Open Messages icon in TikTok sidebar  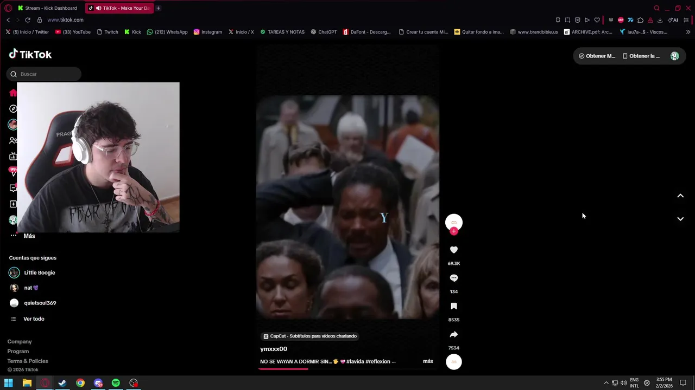13,188
